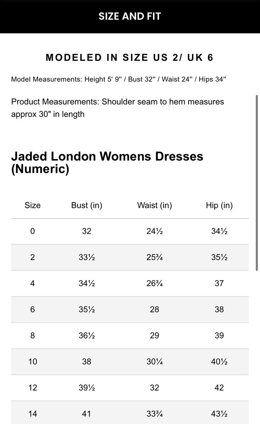
Task: Select the Bust (in) column header
Action: point(87,205)
